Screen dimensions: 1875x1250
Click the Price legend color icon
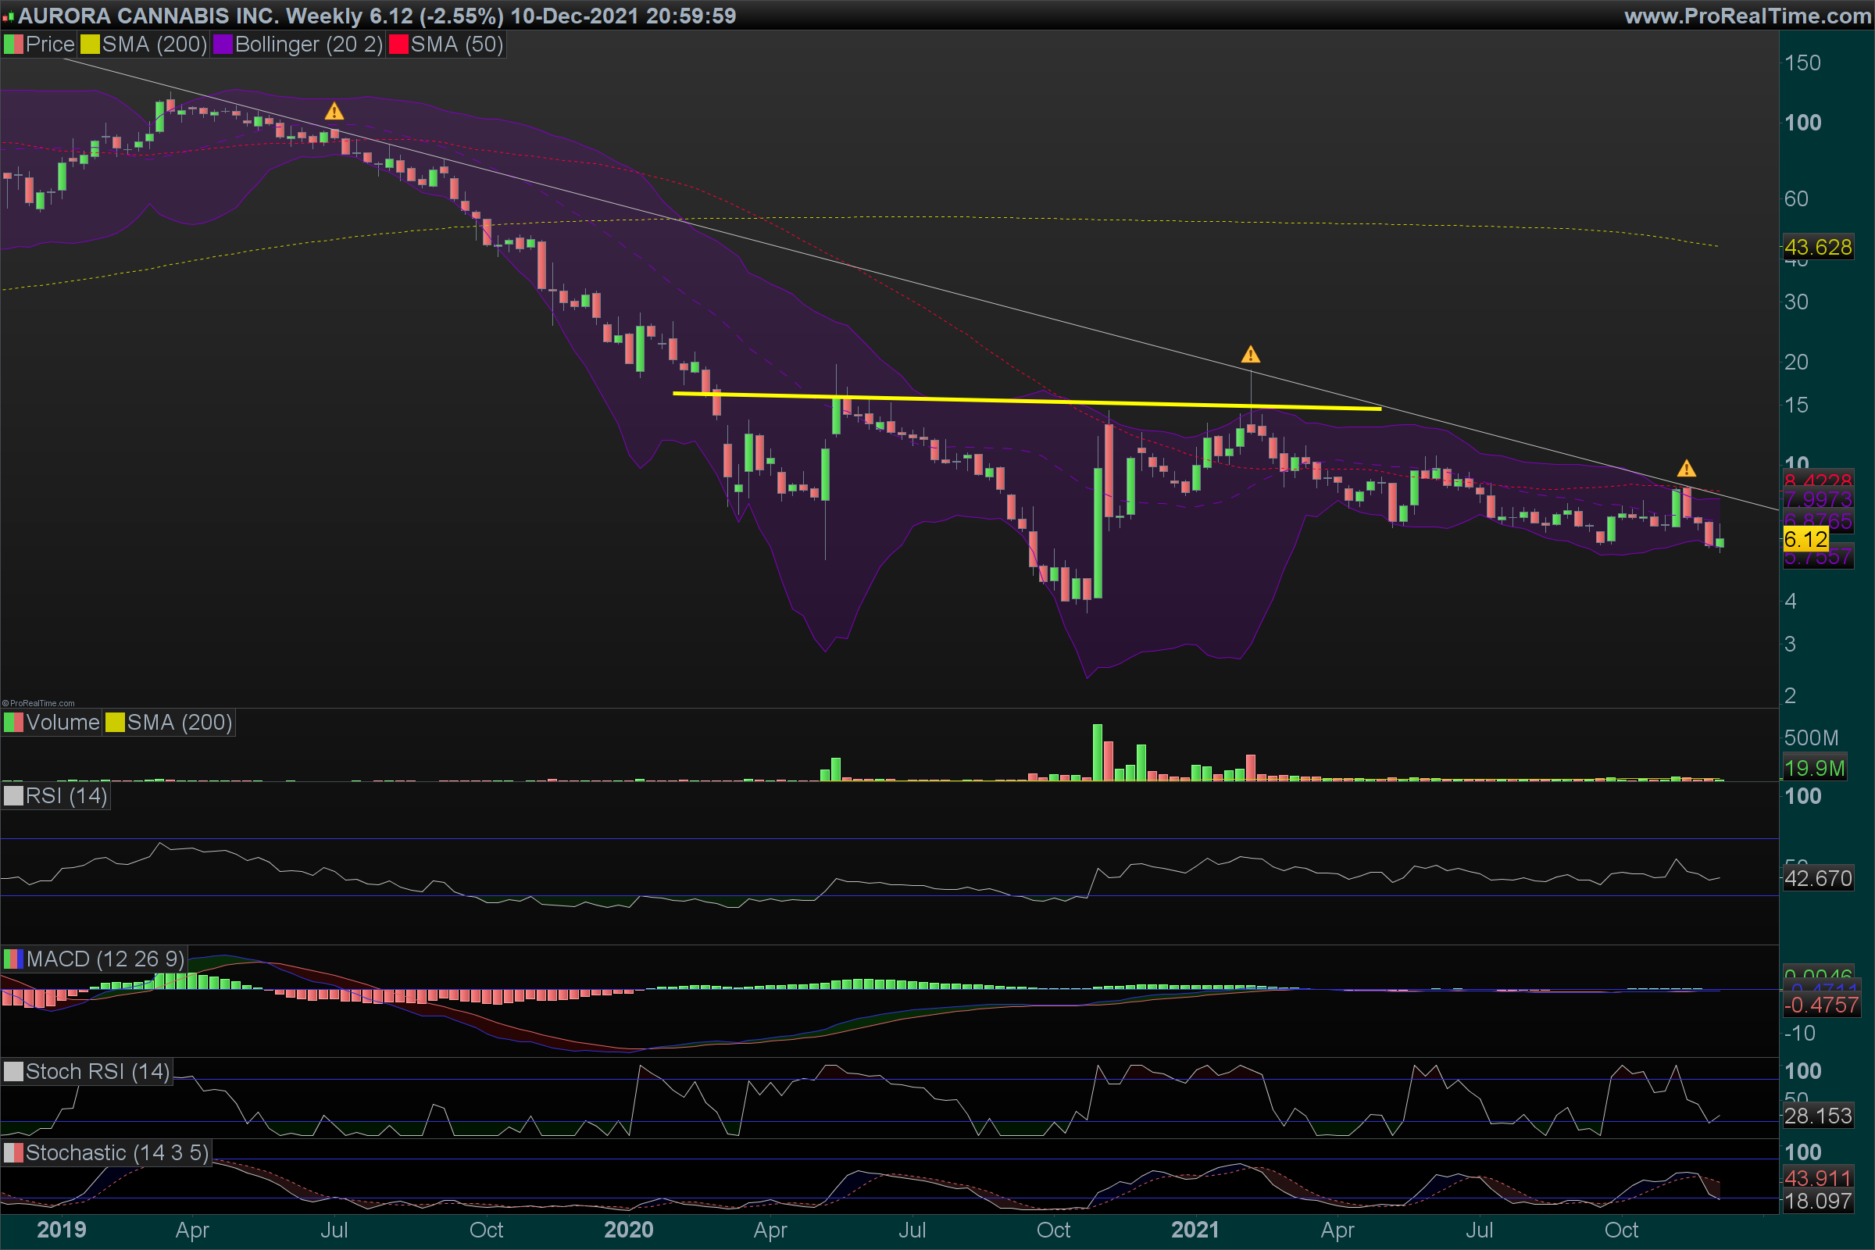tap(13, 45)
